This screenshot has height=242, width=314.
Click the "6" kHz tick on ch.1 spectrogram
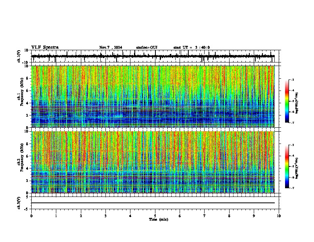pos(28,91)
